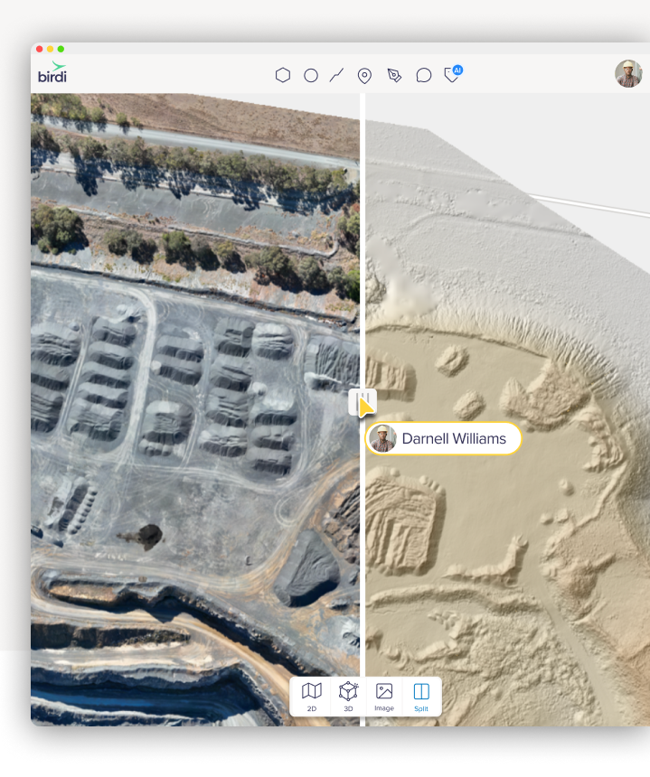The width and height of the screenshot is (650, 777).
Task: Pick the location pin marker tool
Action: click(x=364, y=76)
